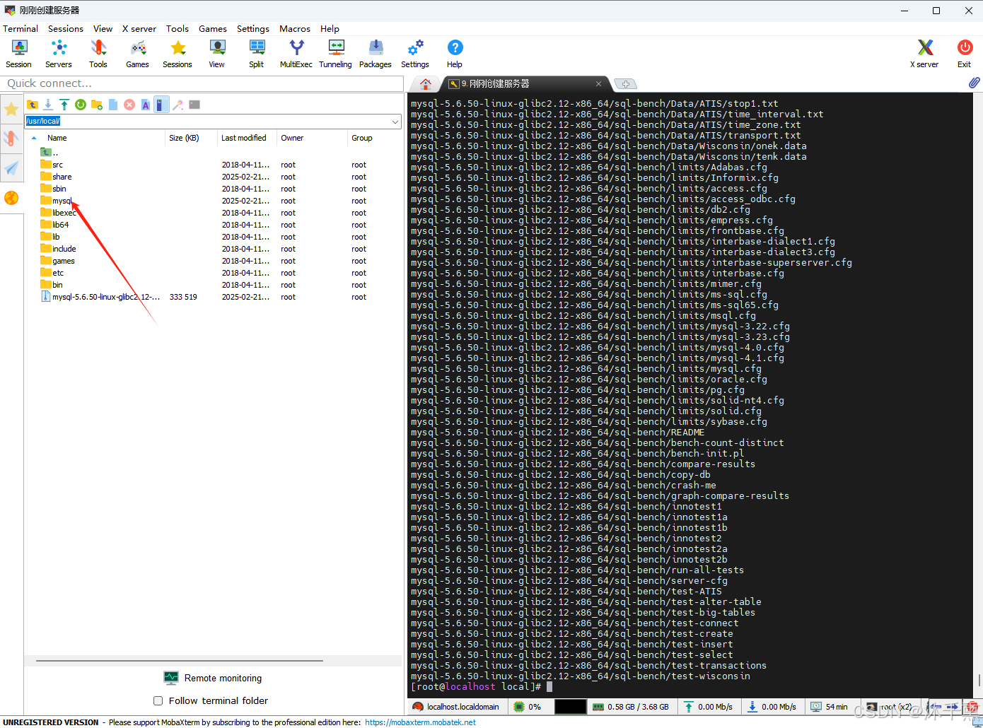Select the src folder
The height and width of the screenshot is (728, 983).
coord(57,165)
